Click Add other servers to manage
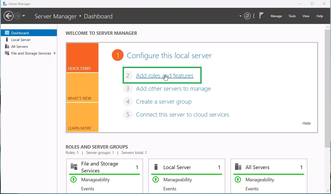The image size is (331, 194). [173, 89]
